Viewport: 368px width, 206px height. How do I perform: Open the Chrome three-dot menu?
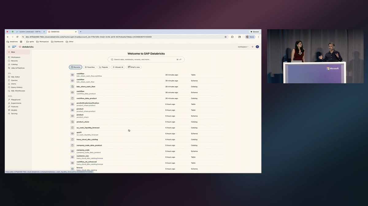click(x=258, y=37)
